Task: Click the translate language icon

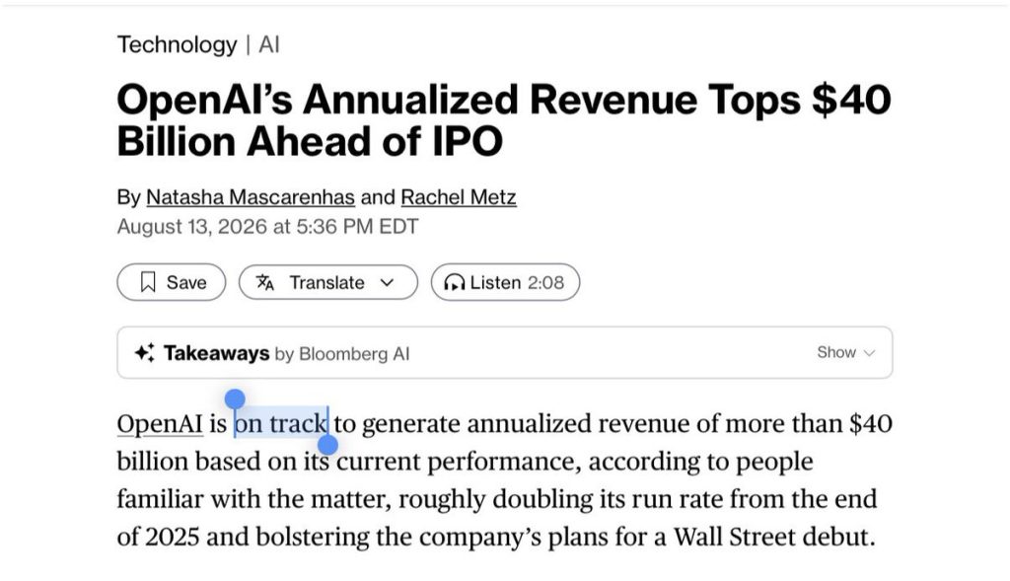Action: point(264,282)
